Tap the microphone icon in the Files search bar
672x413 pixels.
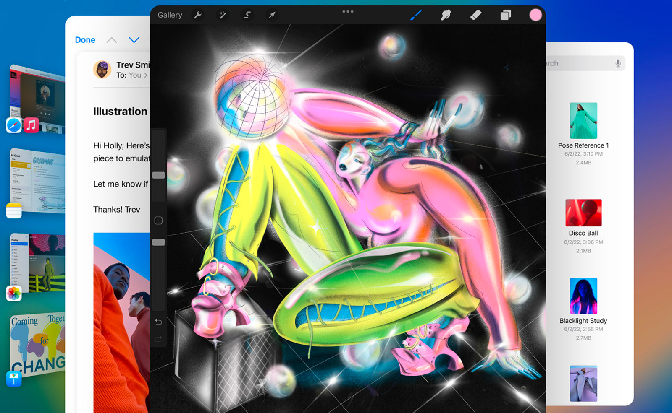click(617, 63)
